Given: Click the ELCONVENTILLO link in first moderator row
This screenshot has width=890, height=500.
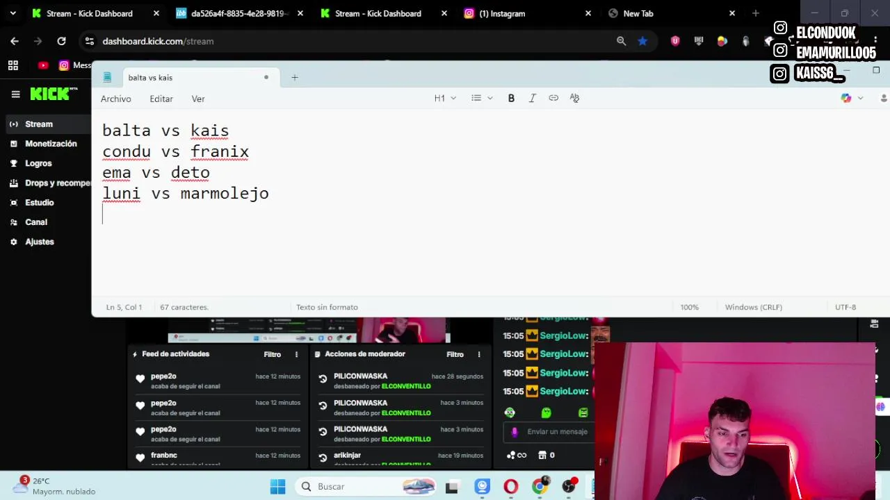Looking at the screenshot, I should point(406,386).
